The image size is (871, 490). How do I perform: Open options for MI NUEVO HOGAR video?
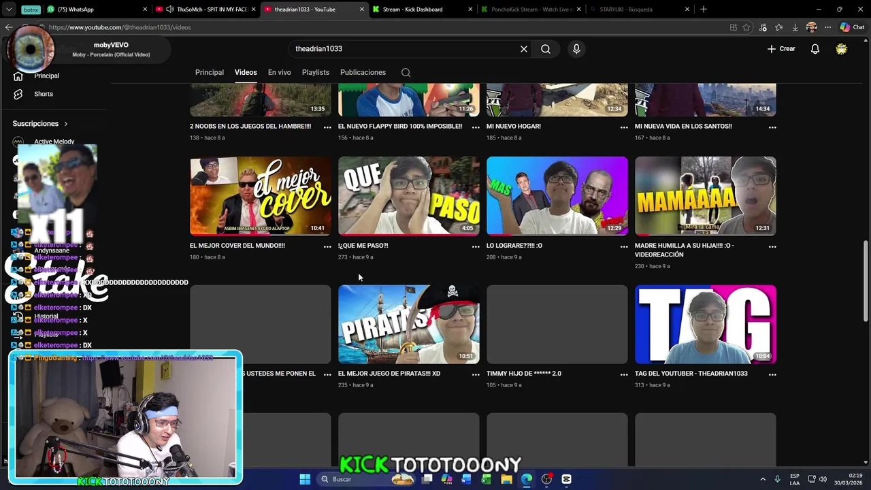(x=624, y=127)
